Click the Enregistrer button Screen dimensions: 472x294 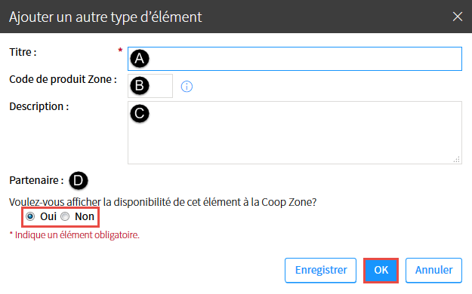coord(321,270)
